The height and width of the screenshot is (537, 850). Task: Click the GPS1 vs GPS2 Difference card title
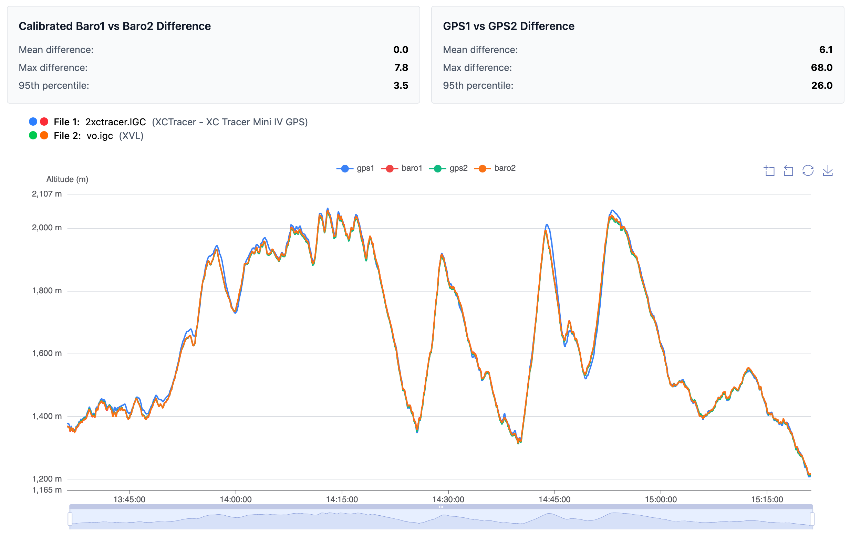pos(508,26)
